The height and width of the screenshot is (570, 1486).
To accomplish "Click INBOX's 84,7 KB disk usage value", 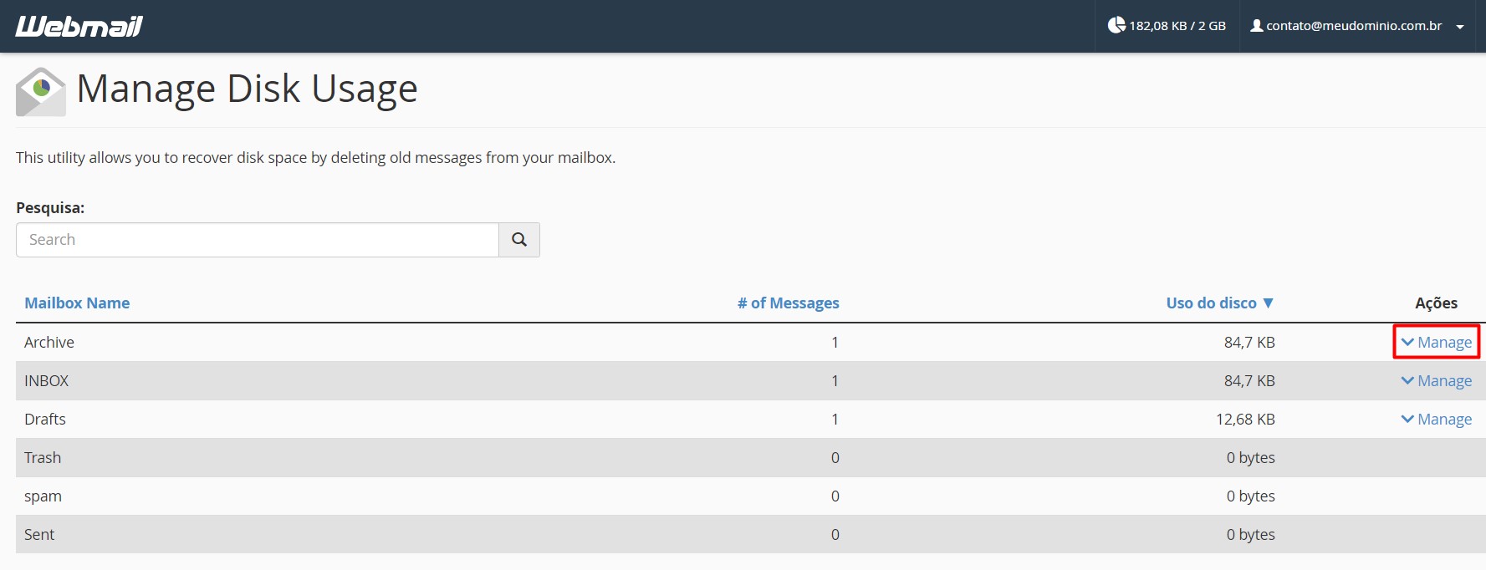I will point(1249,380).
